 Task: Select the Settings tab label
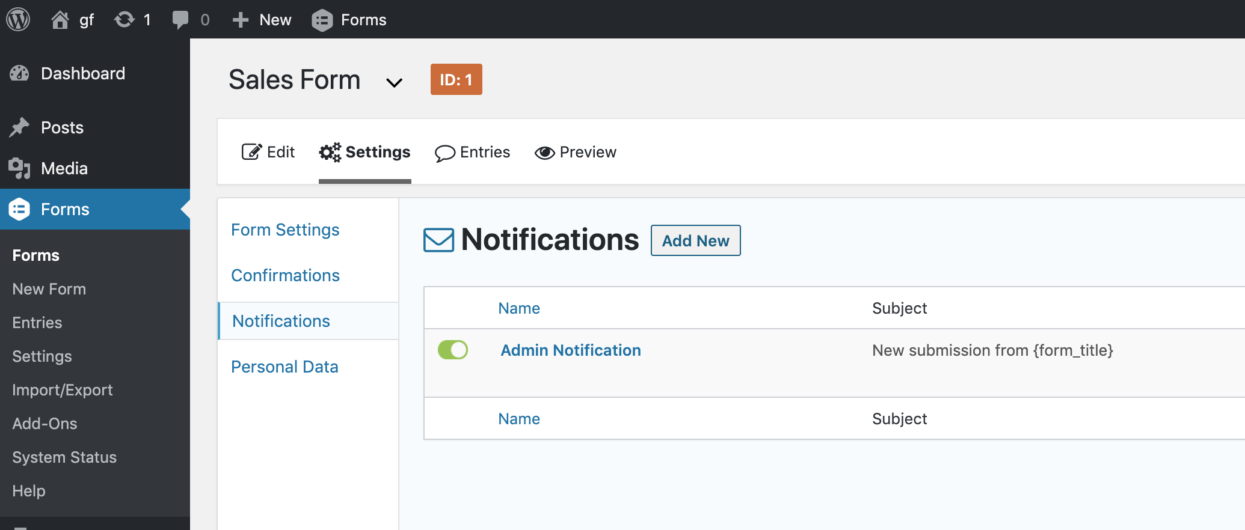378,152
